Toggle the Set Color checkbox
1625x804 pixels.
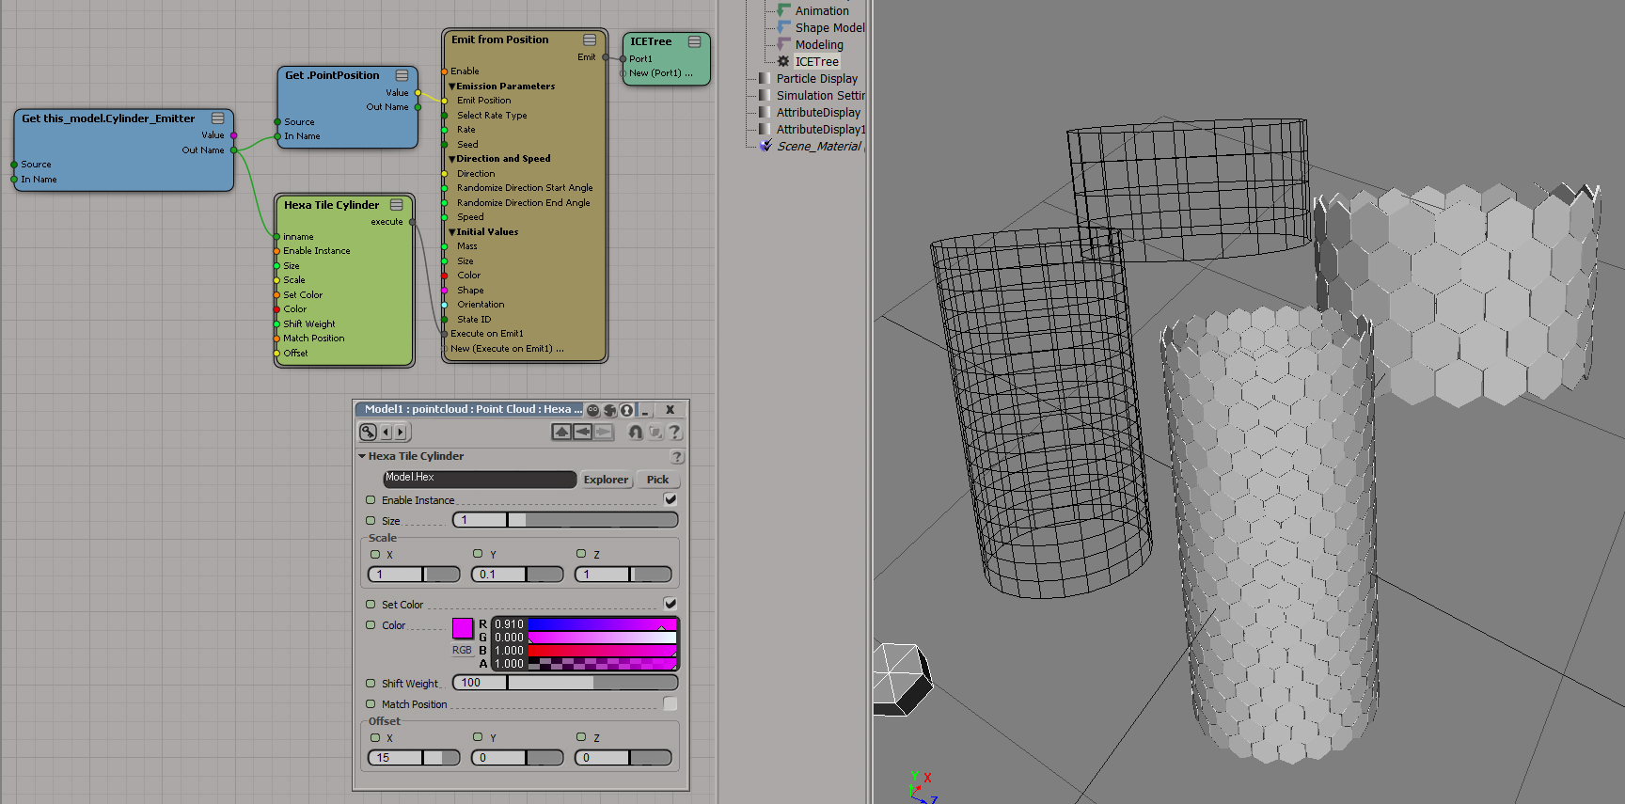click(670, 604)
